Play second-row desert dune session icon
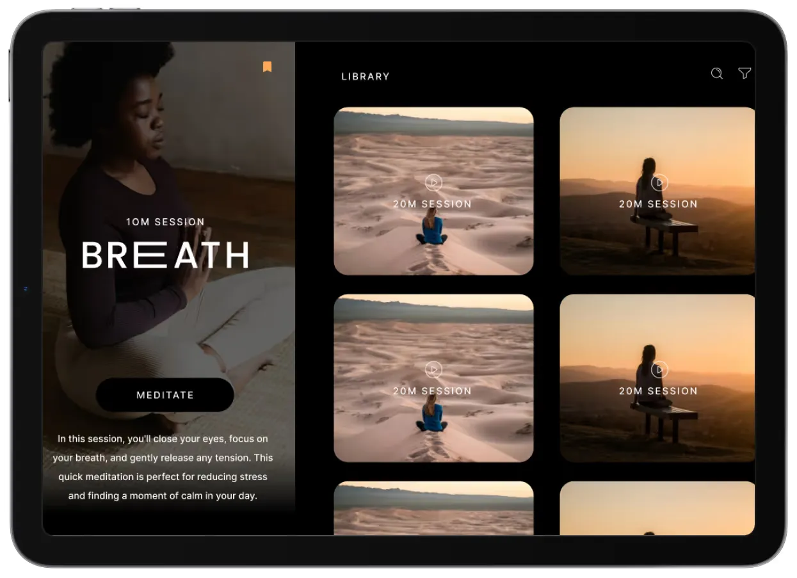Viewport: 797px width, 578px height. 433,370
